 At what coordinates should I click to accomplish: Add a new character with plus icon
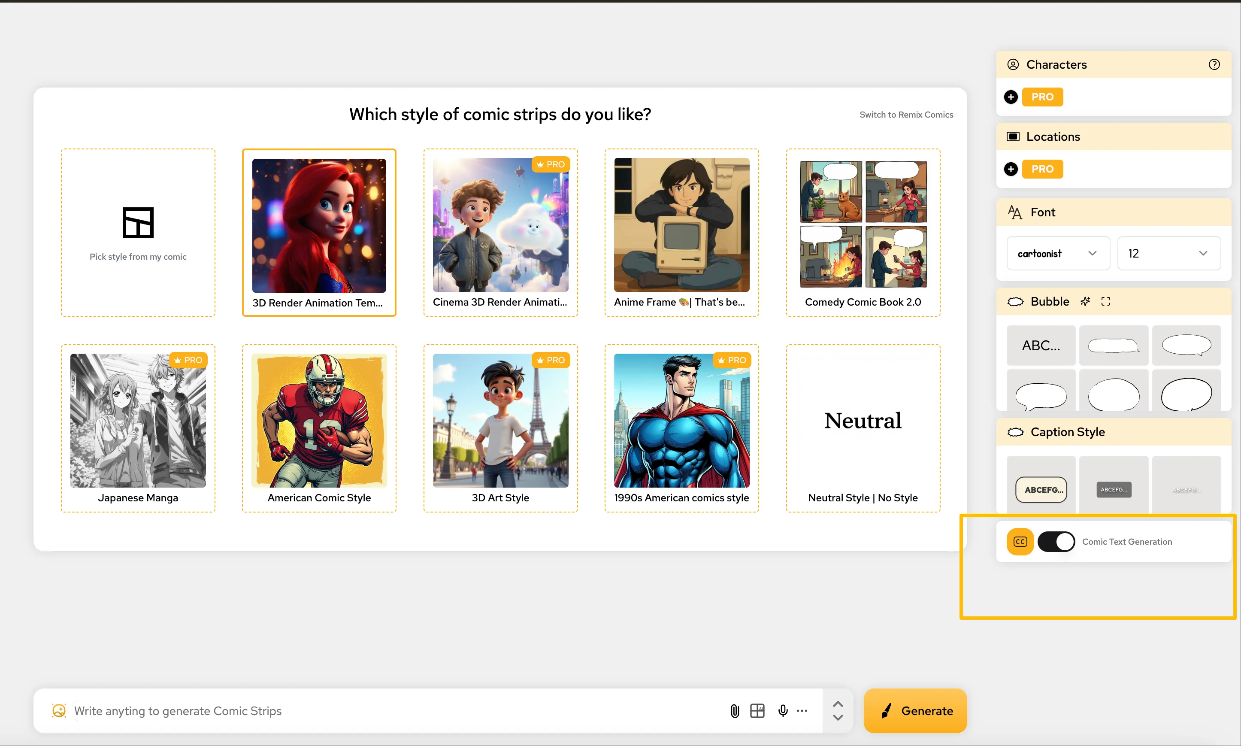coord(1011,97)
